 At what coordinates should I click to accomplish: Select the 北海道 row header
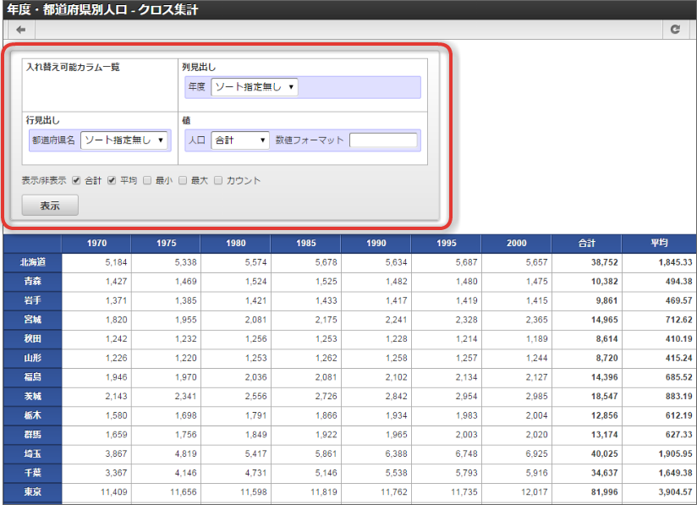point(33,262)
